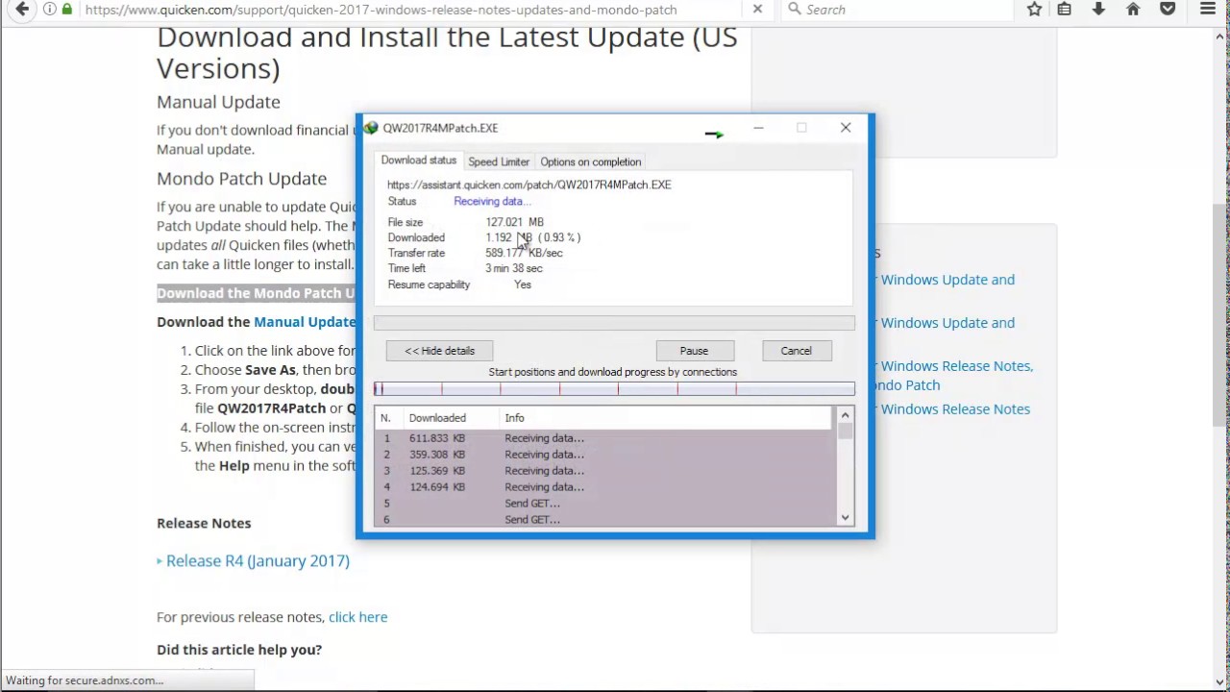Click Download the Mondo Patch Update link
Screen dimensions: 1230x692
[x=257, y=293]
